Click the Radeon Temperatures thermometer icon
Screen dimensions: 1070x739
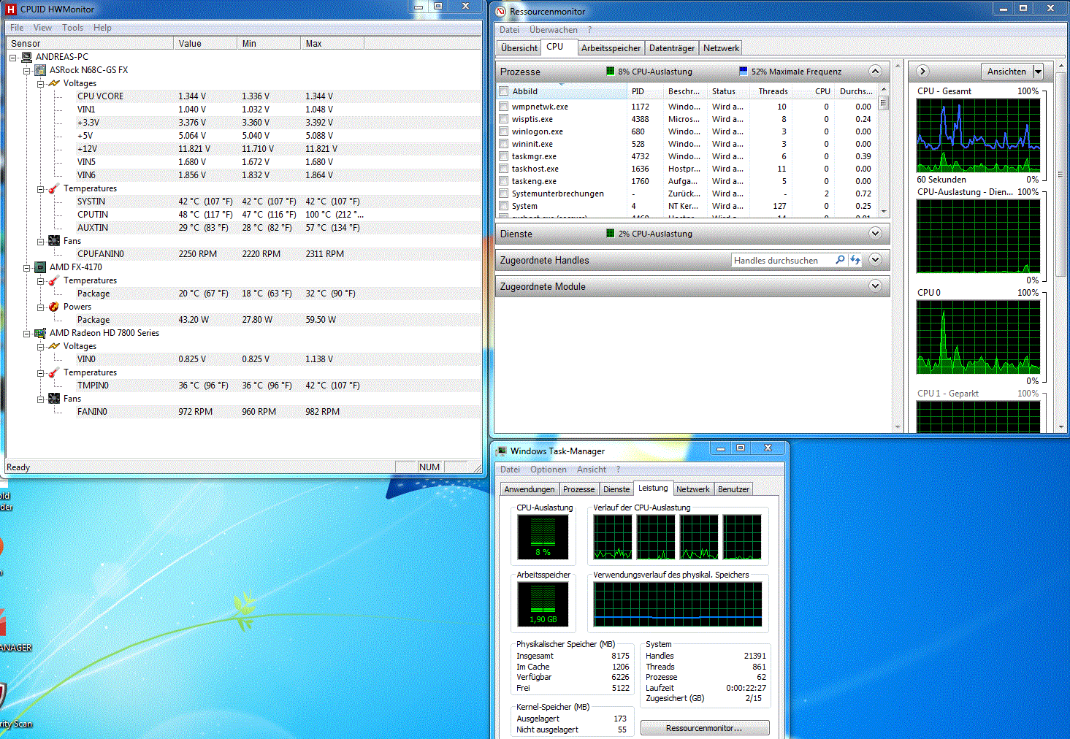pos(54,372)
